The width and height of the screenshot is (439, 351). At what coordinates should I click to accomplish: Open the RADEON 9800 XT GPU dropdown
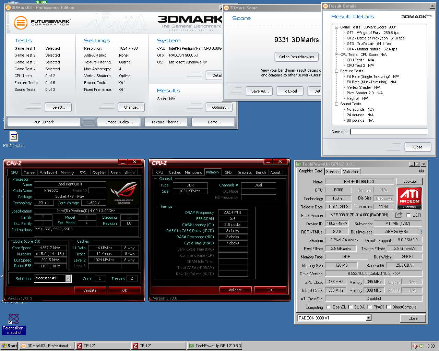pyautogui.click(x=369, y=318)
